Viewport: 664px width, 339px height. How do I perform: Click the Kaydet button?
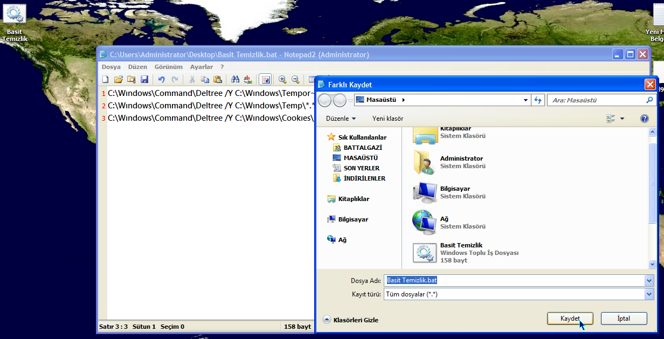(x=570, y=319)
